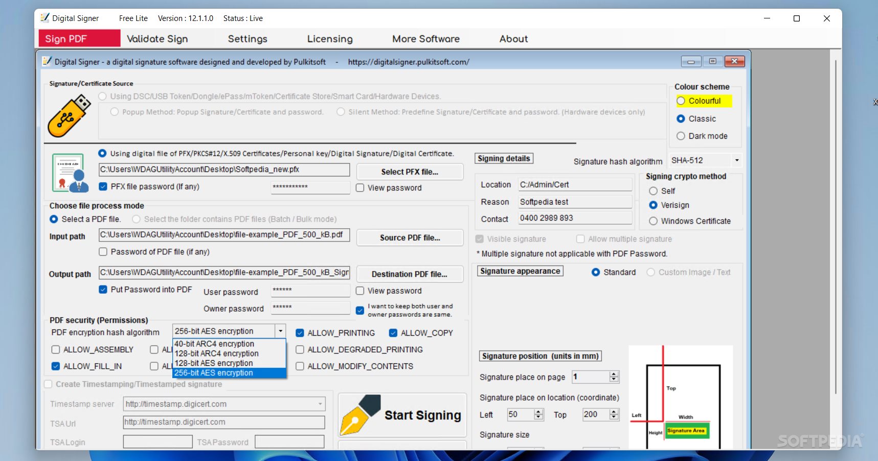
Task: Toggle keep user and owner passwords same
Action: click(360, 310)
